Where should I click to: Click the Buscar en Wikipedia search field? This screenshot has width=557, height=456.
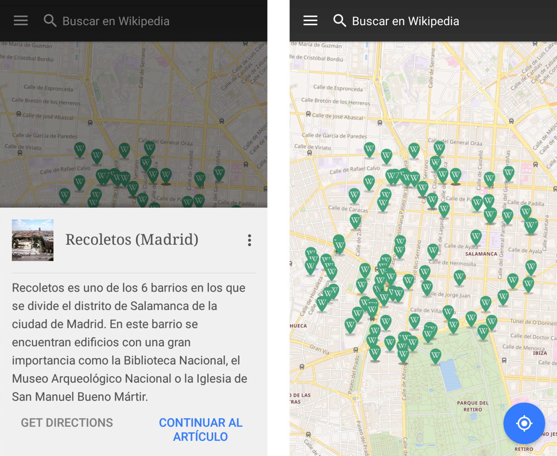click(x=116, y=21)
